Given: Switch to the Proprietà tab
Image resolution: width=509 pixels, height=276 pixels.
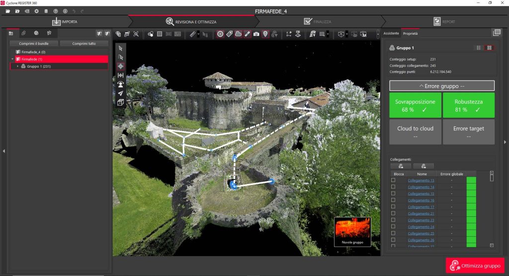Looking at the screenshot, I should [410, 33].
